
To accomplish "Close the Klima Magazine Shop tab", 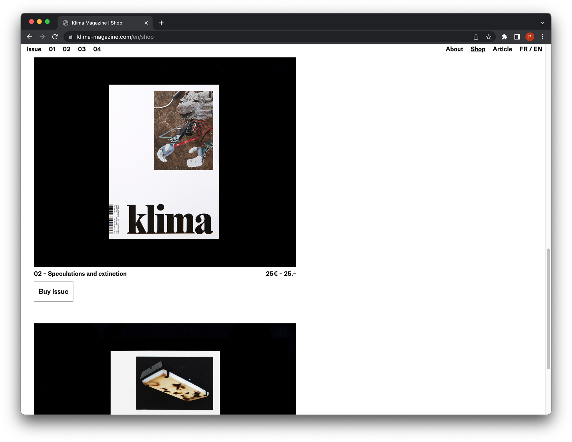I will pos(146,23).
